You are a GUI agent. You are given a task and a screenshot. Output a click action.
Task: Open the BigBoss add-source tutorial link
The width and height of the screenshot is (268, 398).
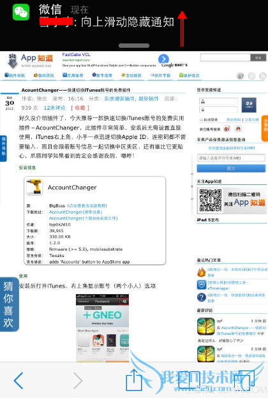88,205
